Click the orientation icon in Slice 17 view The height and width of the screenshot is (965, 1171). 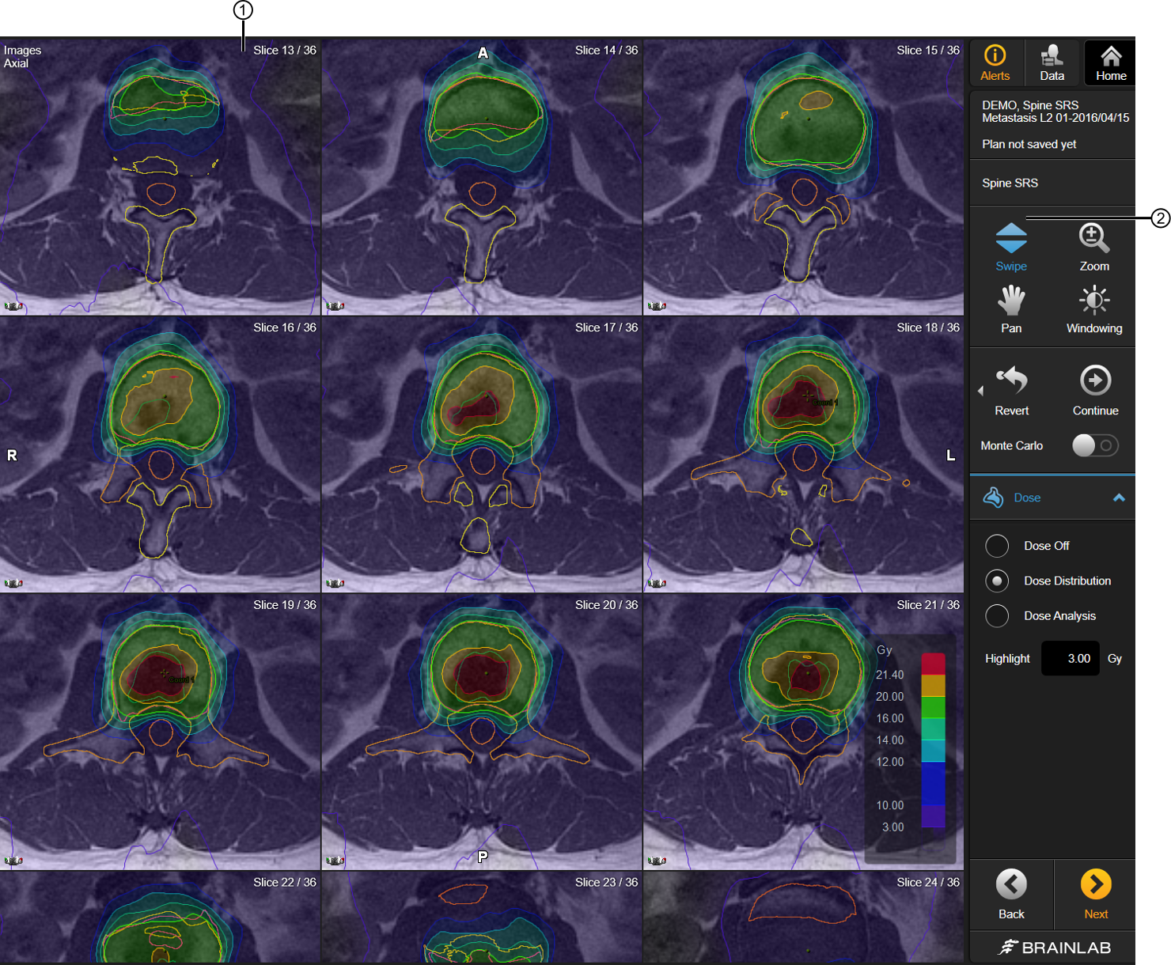(335, 583)
